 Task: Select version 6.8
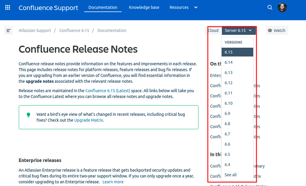[x=237, y=124]
